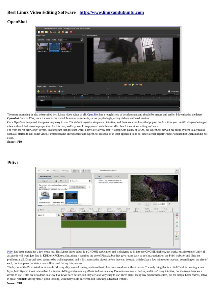The width and height of the screenshot is (216, 288).
Task: Open the hamburger menu in Pitivi header
Action: [x=177, y=171]
